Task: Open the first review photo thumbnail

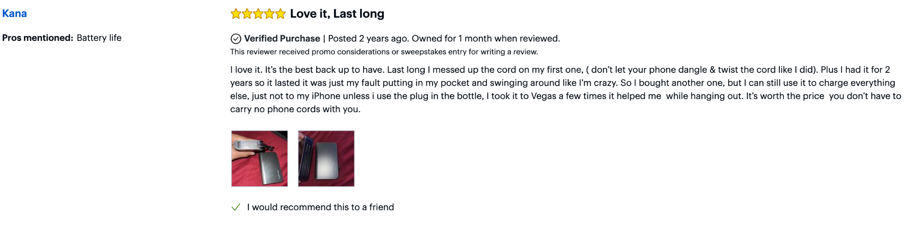Action: 260,158
